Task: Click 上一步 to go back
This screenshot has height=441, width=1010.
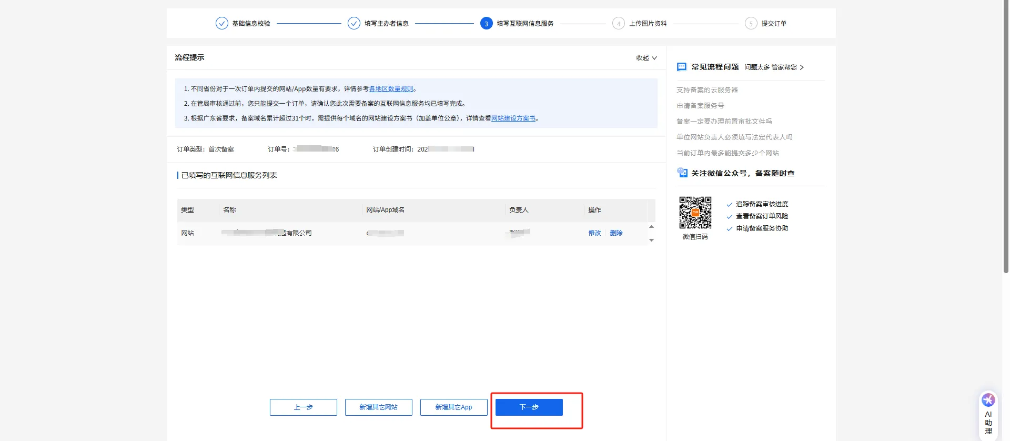Action: pos(303,407)
